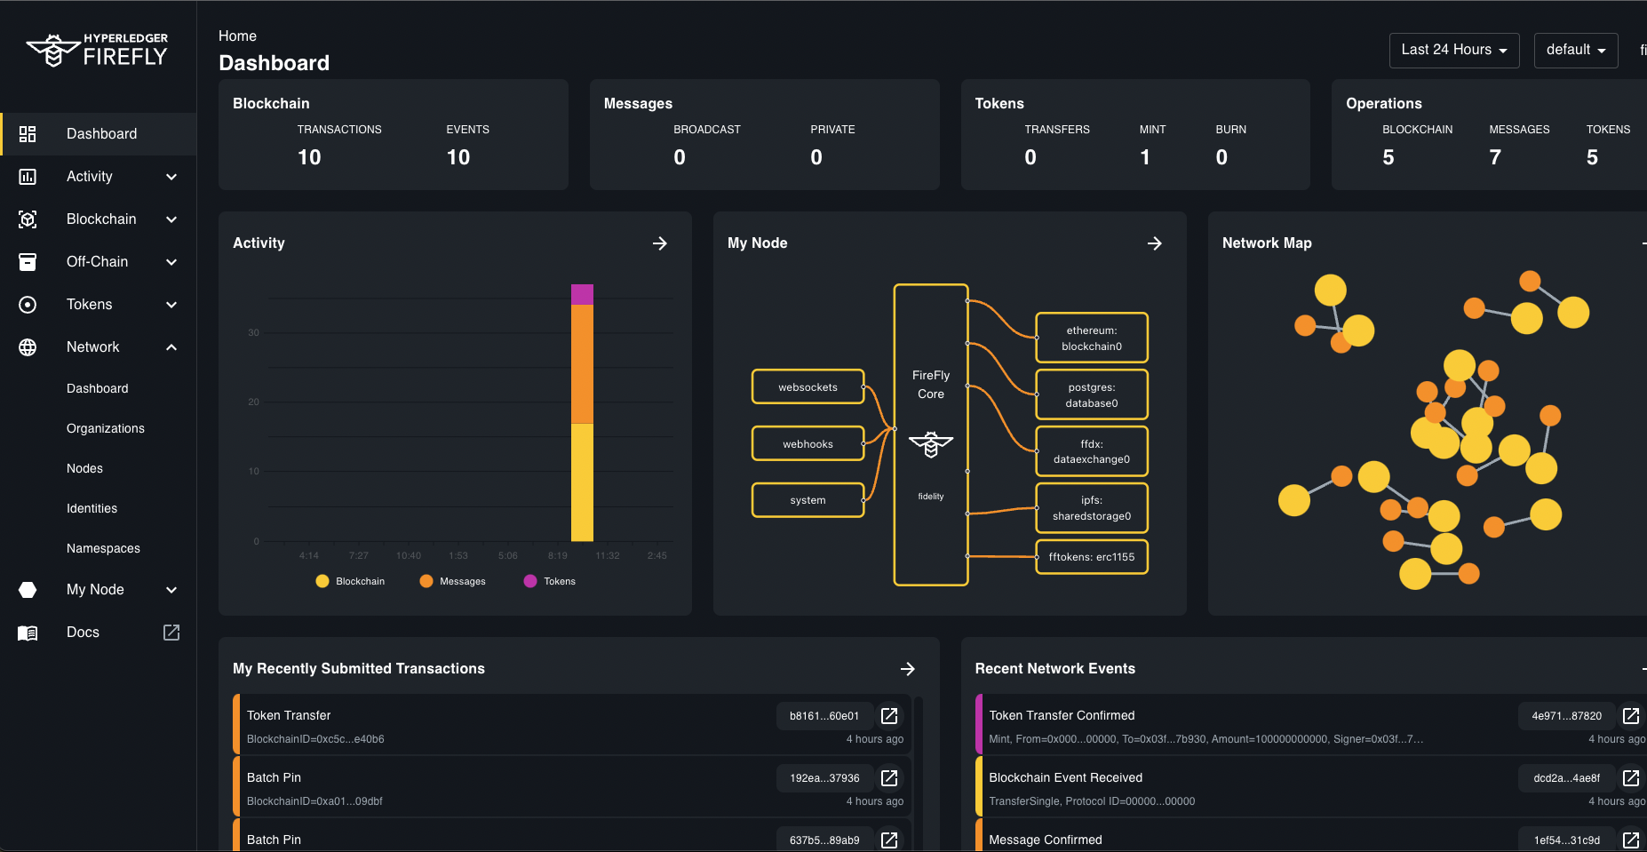Click the My Node hexagon icon
The image size is (1647, 852).
28,590
